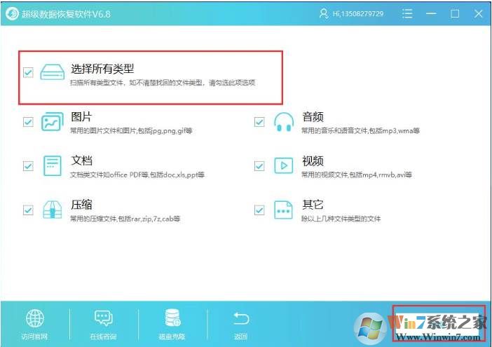The height and width of the screenshot is (347, 492).
Task: Click the document icon next to 文档
Action: click(x=53, y=165)
